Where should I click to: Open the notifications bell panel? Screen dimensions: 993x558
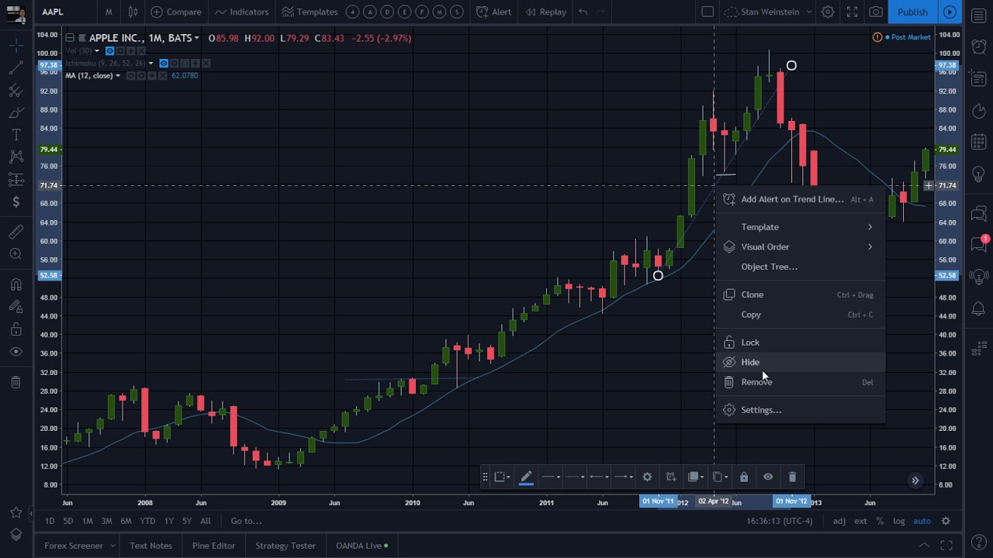(978, 309)
